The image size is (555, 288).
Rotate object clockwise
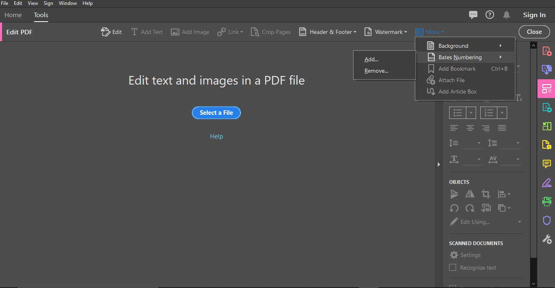(x=470, y=208)
